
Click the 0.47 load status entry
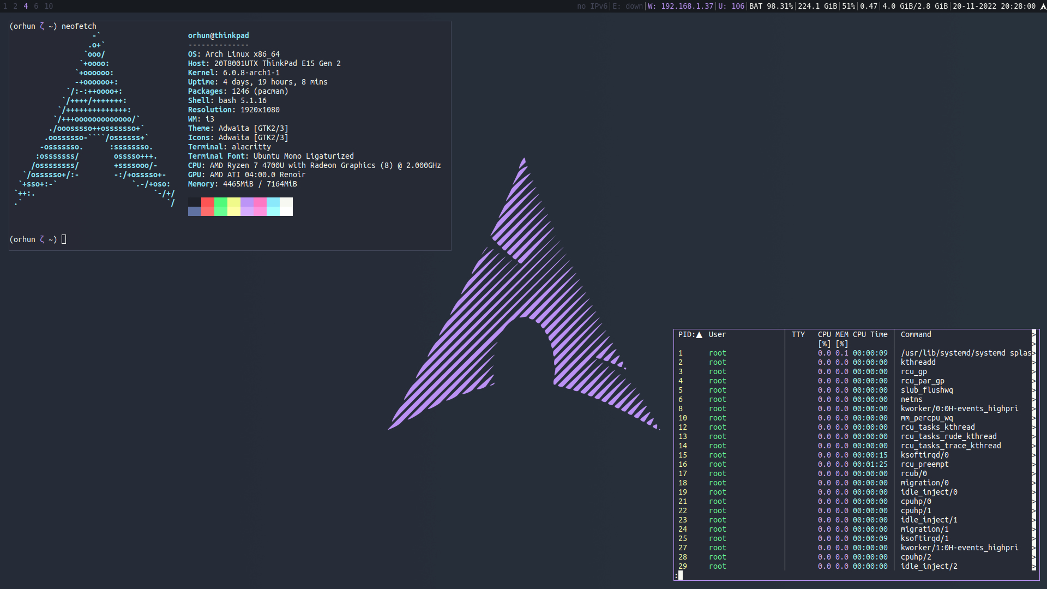point(869,7)
